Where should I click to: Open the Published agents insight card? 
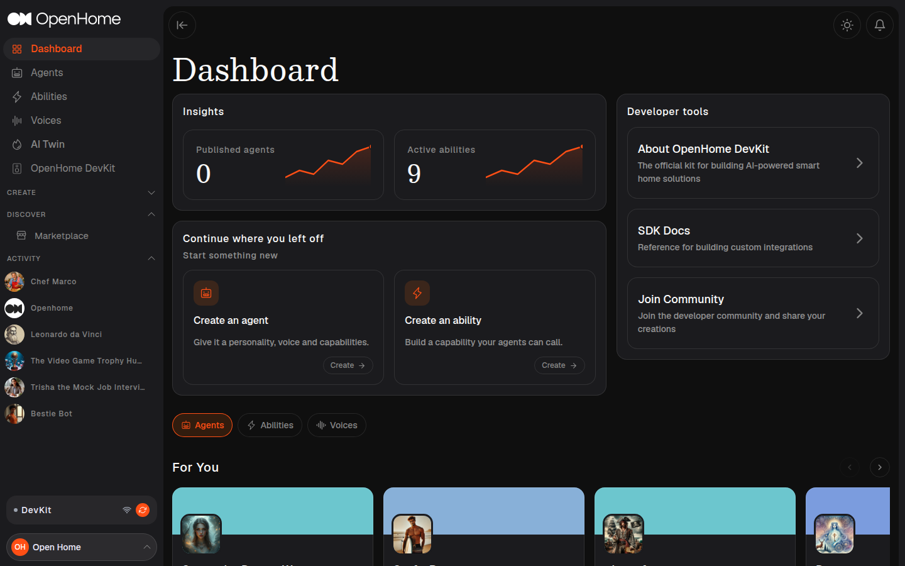click(x=283, y=165)
